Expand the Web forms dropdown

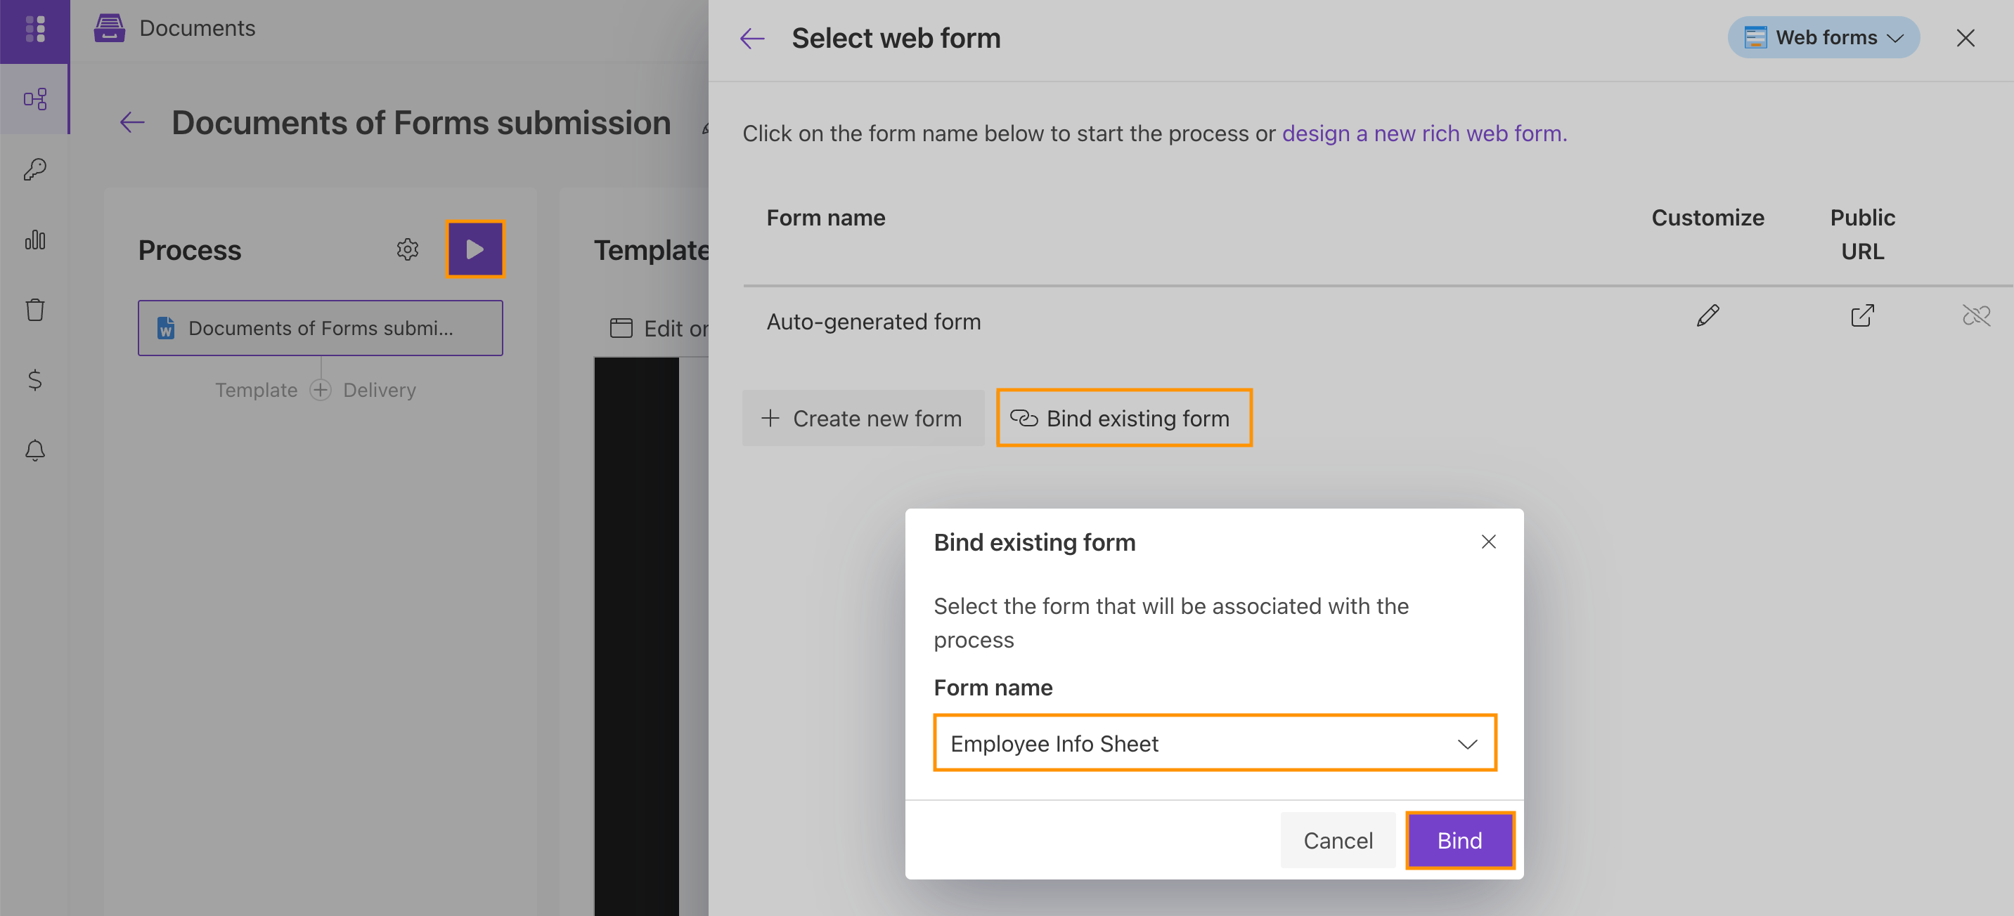coord(1823,37)
